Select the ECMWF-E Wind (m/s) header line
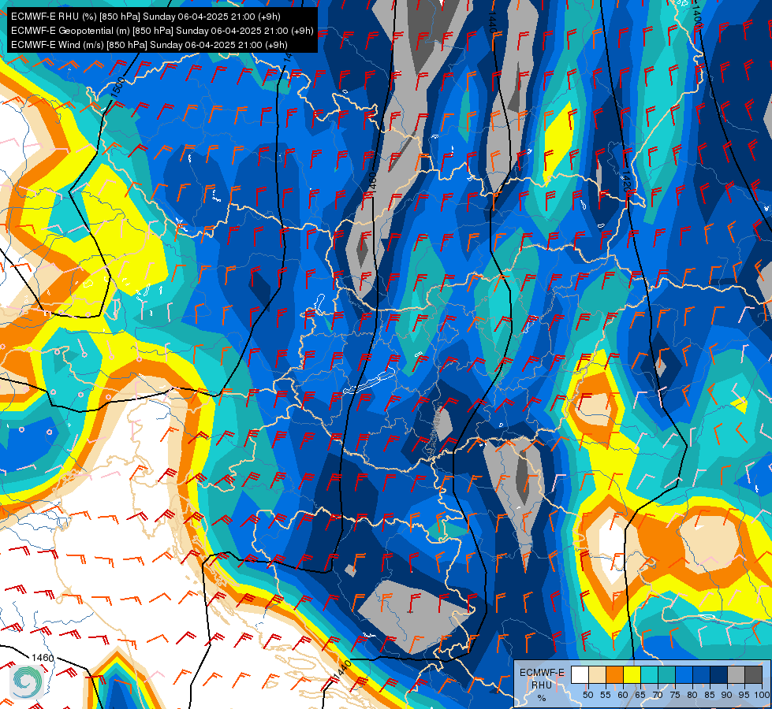The image size is (772, 709). pos(149,45)
